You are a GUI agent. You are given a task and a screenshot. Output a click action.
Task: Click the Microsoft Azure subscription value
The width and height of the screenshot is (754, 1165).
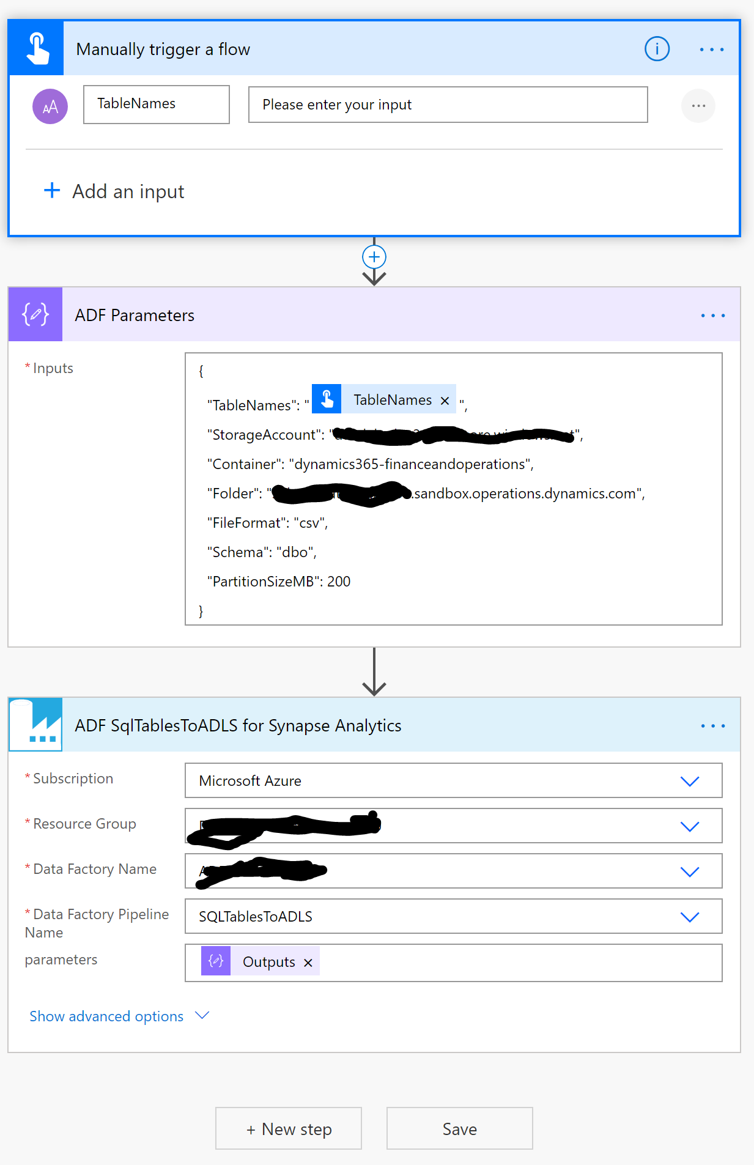click(250, 781)
